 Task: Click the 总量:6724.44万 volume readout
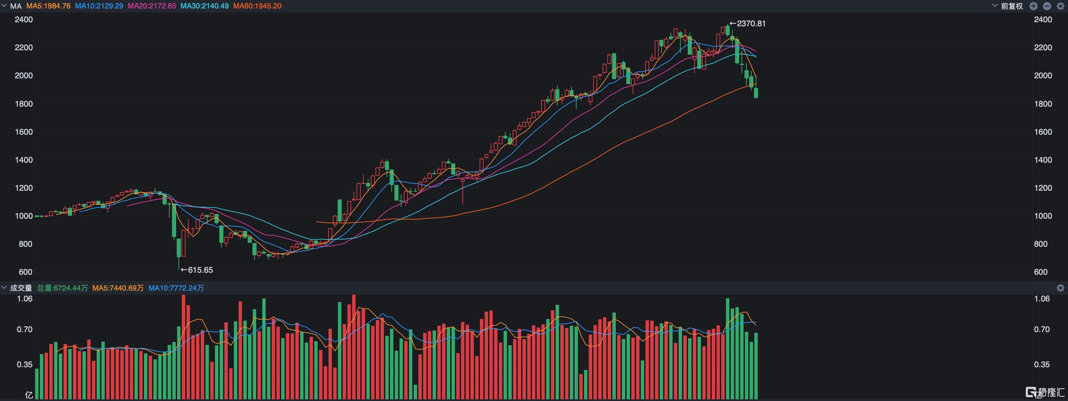pyautogui.click(x=62, y=288)
